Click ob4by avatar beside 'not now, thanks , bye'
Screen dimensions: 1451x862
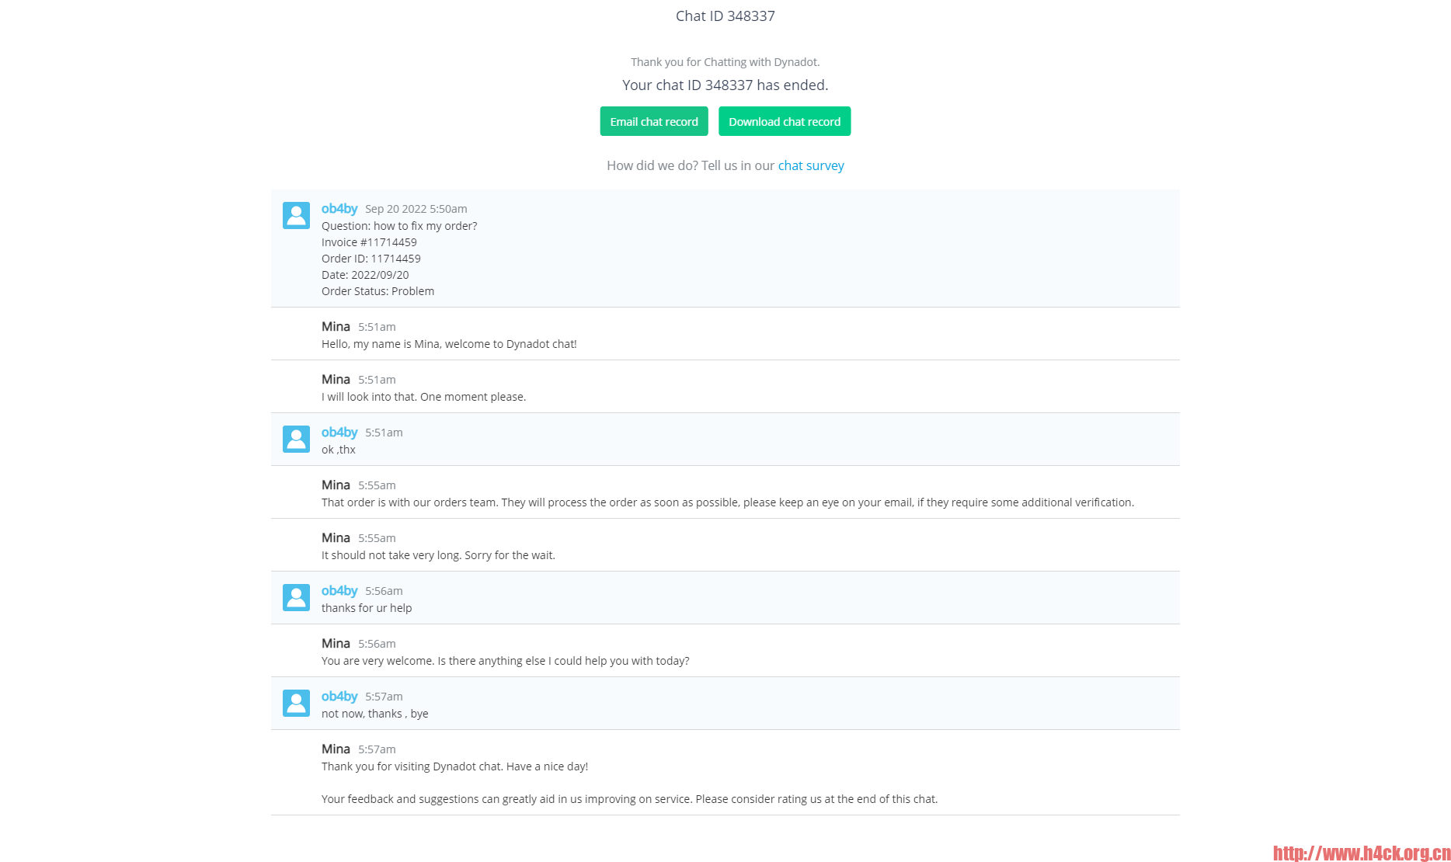296,704
